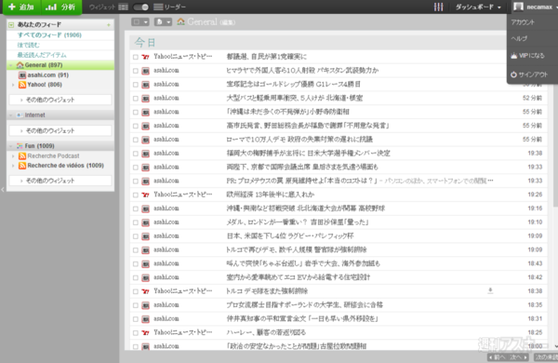Collapse the General (897) folder arrow
The width and height of the screenshot is (558, 363).
pos(11,65)
